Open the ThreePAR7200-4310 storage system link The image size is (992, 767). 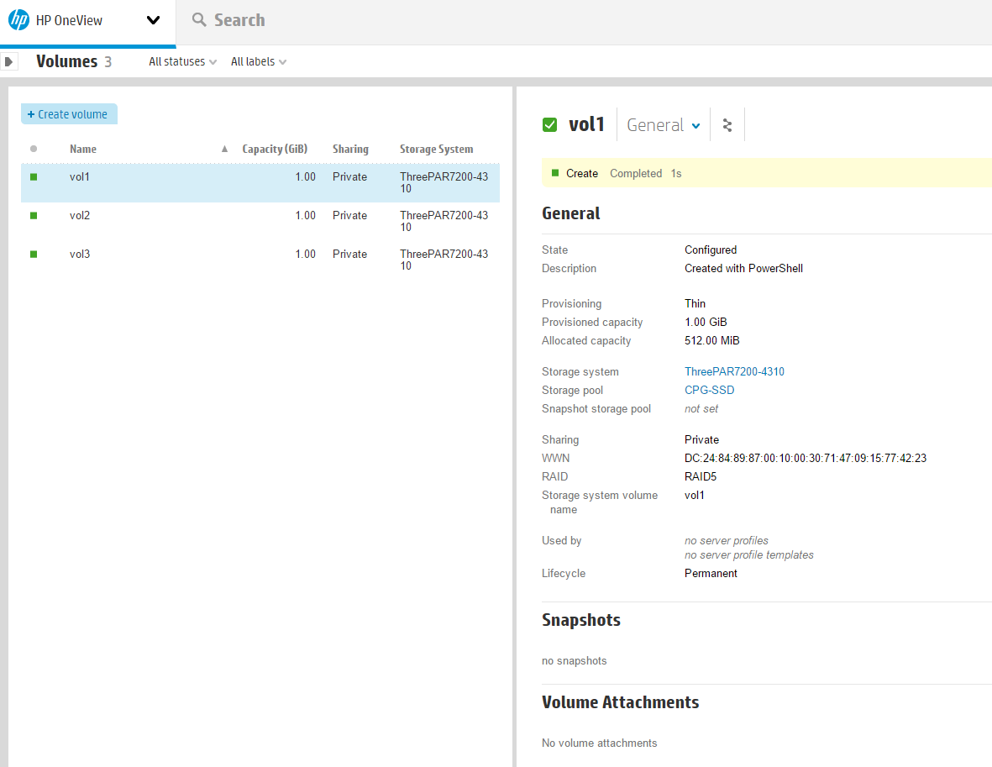click(734, 371)
